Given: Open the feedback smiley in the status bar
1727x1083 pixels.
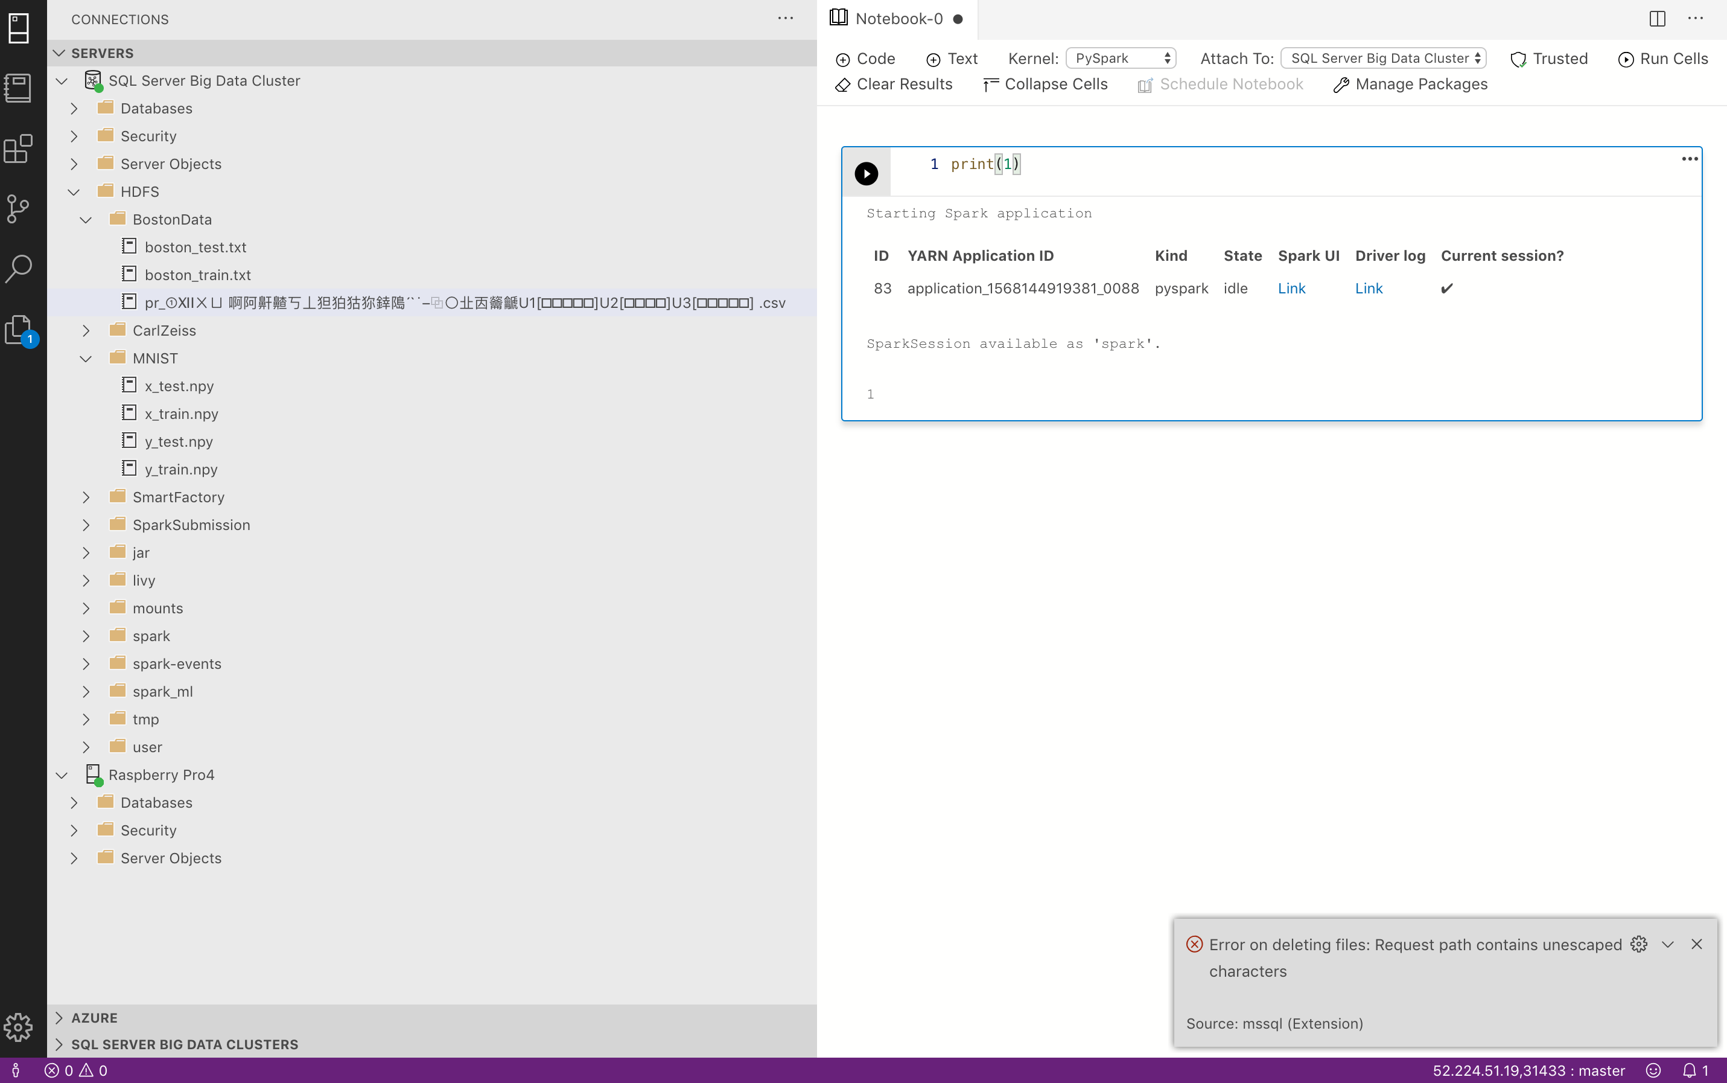Looking at the screenshot, I should (1653, 1070).
